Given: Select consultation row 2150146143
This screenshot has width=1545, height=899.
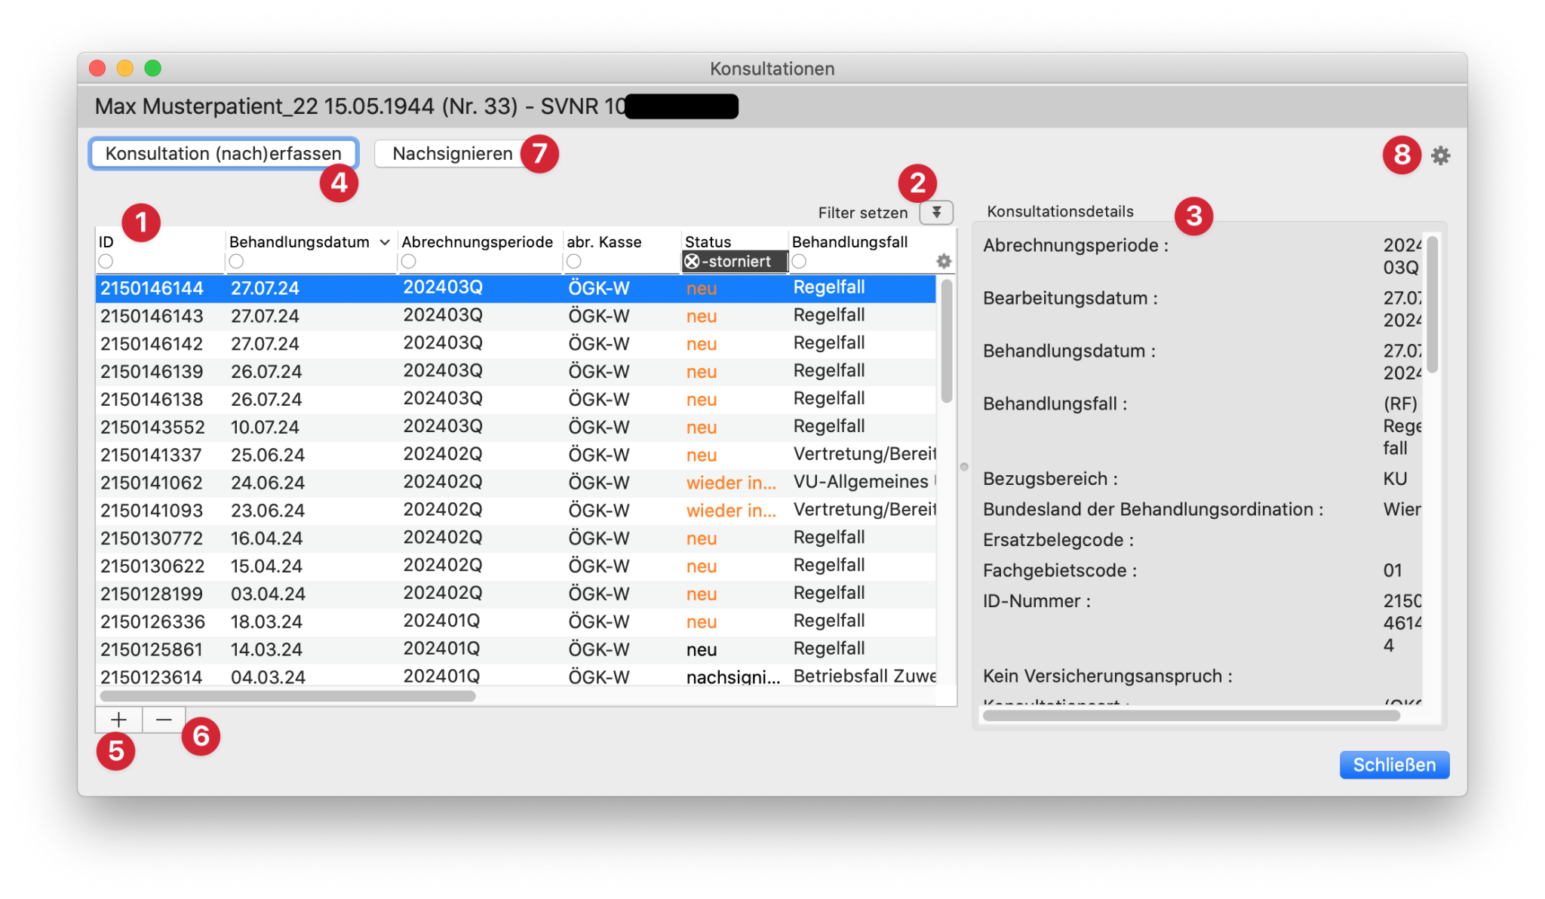Looking at the screenshot, I should click(515, 316).
